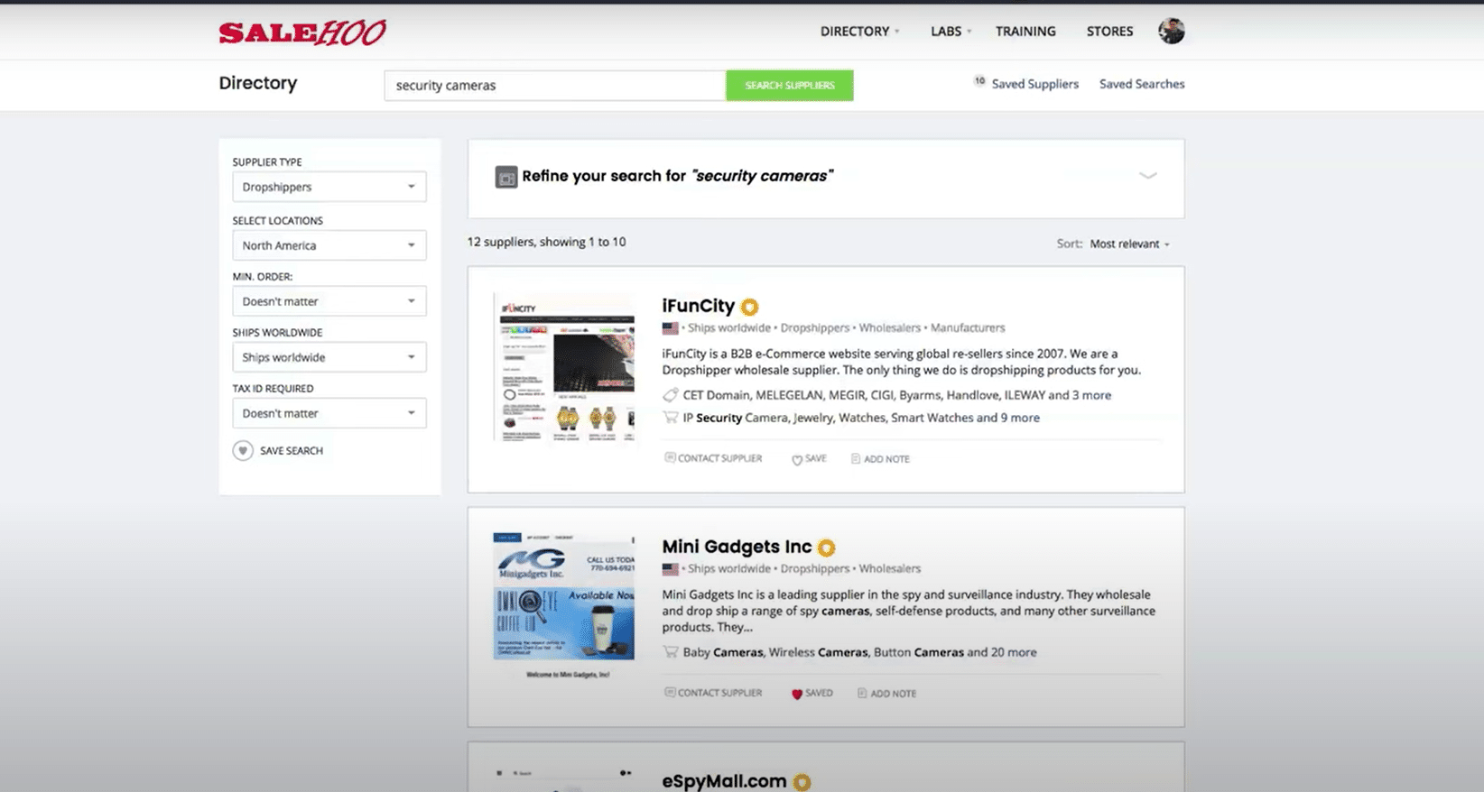Image resolution: width=1484 pixels, height=792 pixels.
Task: Click the US flag under Mini Gadgets Inc
Action: tap(670, 569)
